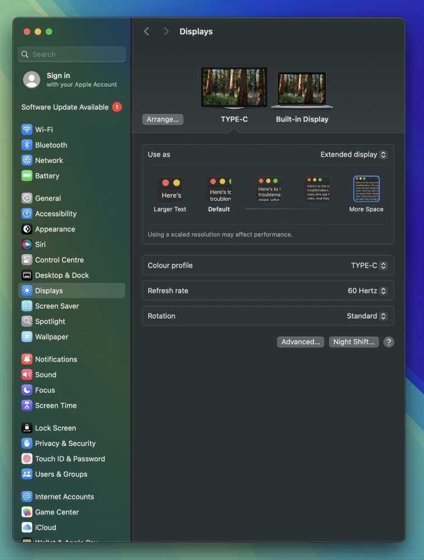Open the Night Shift... settings button
424x560 pixels.
pyautogui.click(x=353, y=342)
